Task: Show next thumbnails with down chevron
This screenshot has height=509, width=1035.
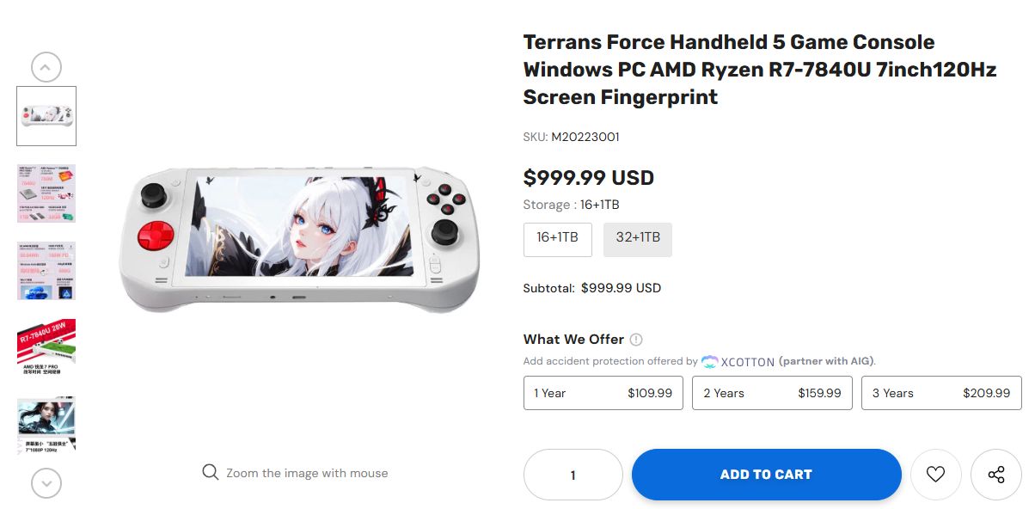Action: (x=46, y=482)
